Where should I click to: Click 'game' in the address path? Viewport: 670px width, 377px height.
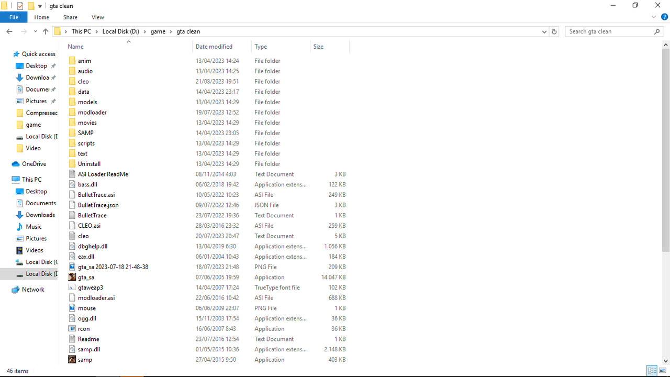point(158,31)
